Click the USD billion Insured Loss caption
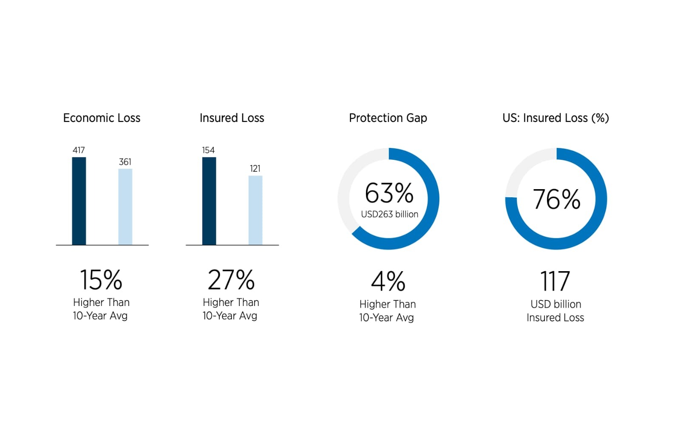The image size is (680, 425). click(x=555, y=311)
